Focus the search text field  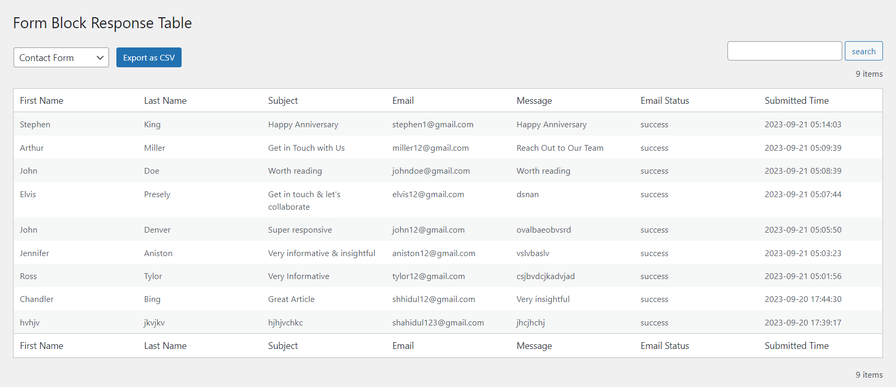784,51
